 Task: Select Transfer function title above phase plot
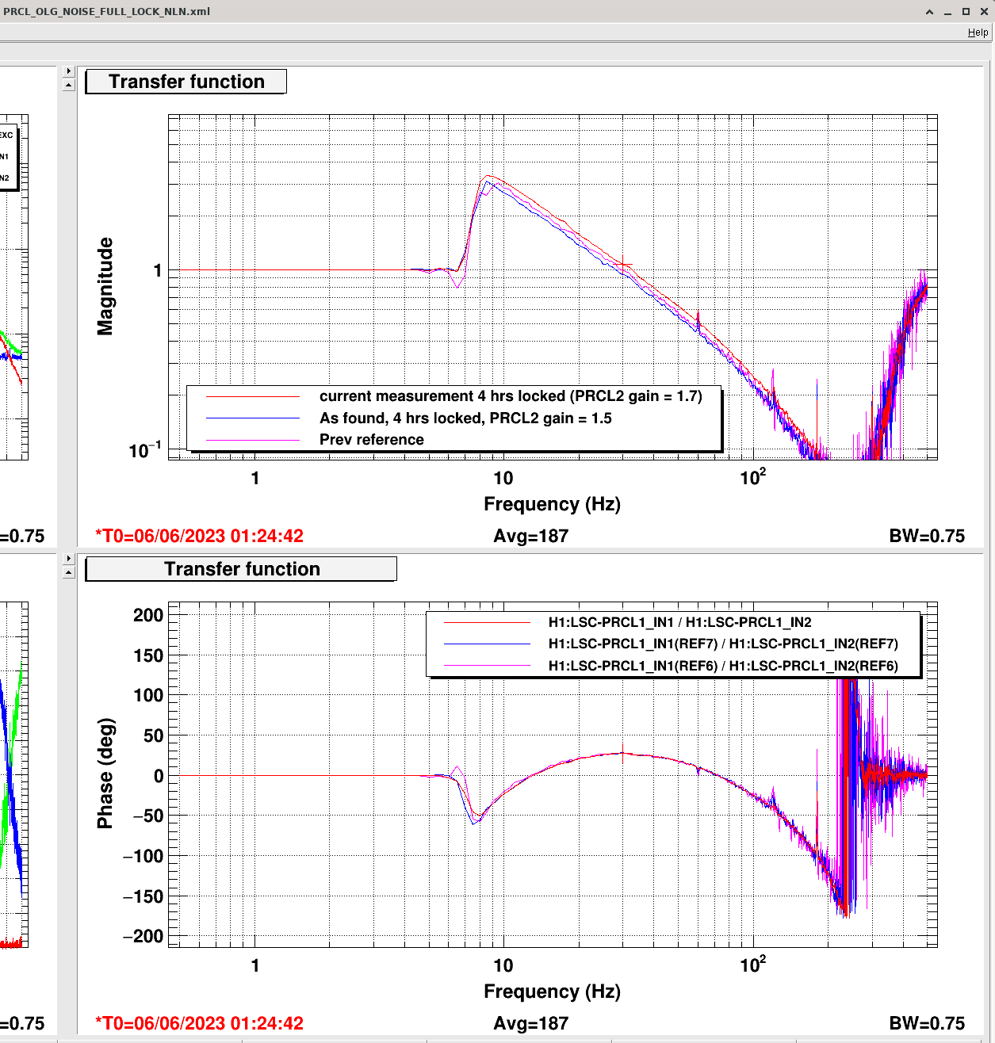(241, 569)
